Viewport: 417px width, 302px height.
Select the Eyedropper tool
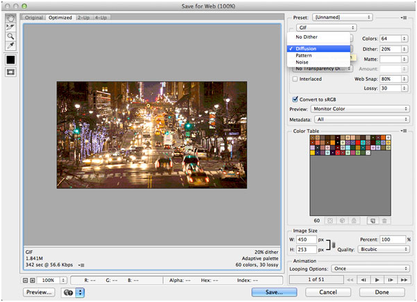click(x=11, y=45)
